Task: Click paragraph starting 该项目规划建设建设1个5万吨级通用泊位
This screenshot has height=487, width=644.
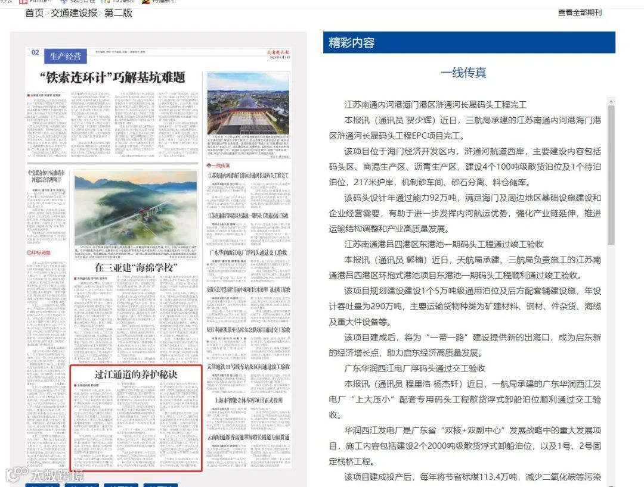Action: tap(465, 306)
